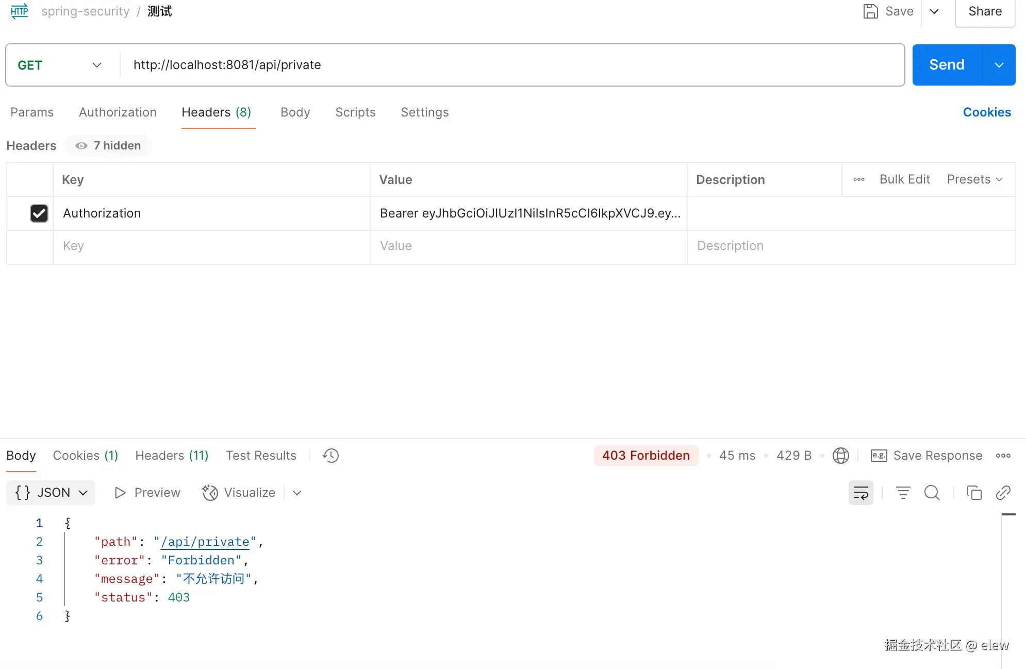Copy response body with copy icon
Image resolution: width=1026 pixels, height=669 pixels.
click(974, 493)
